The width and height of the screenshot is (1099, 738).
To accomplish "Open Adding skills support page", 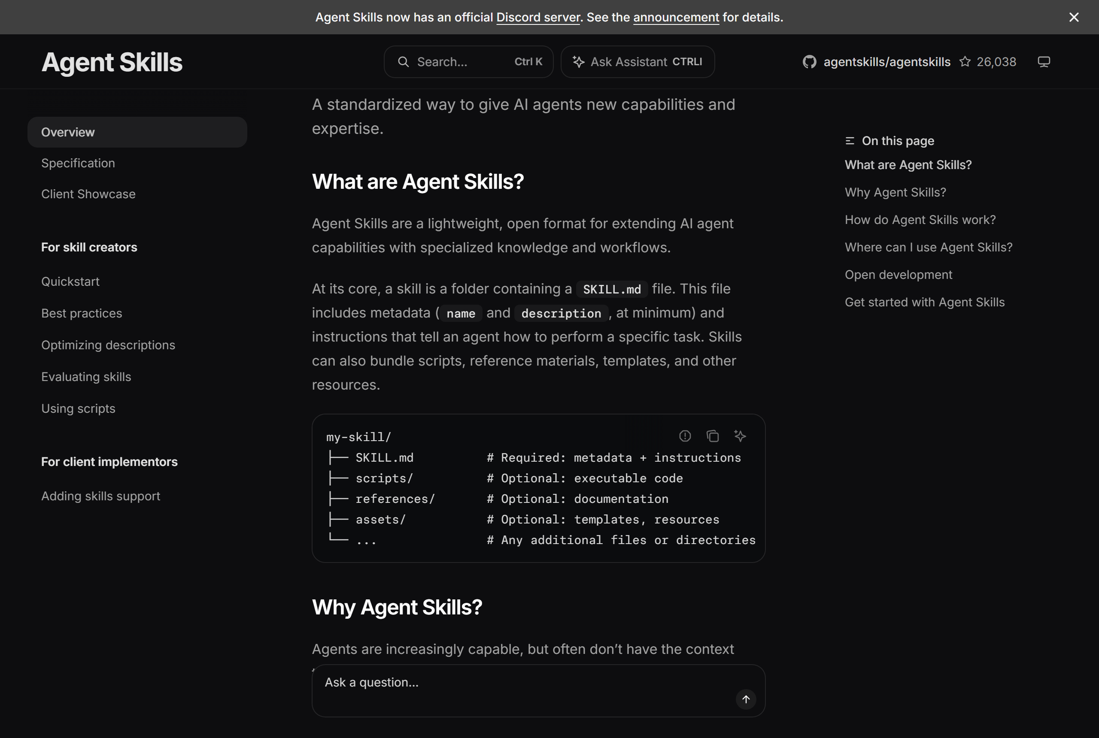I will [x=101, y=496].
